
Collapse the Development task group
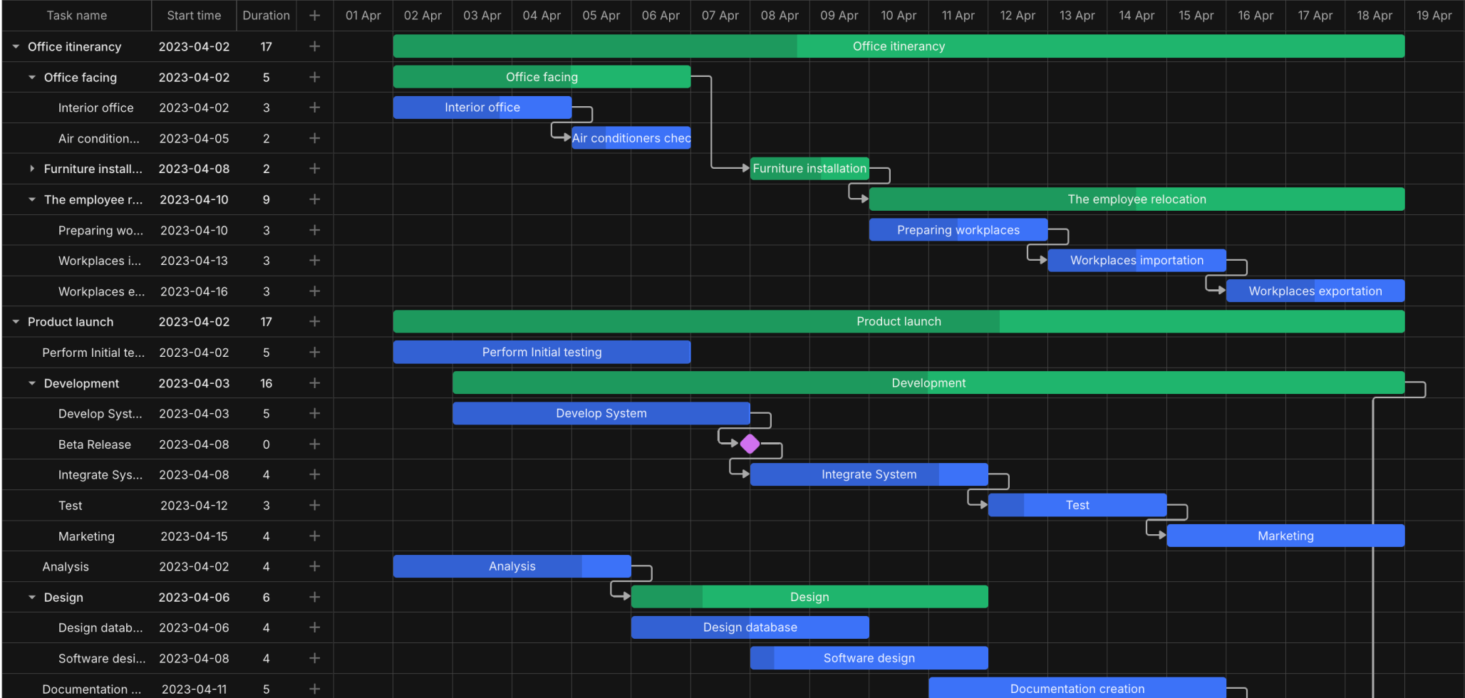[x=31, y=383]
